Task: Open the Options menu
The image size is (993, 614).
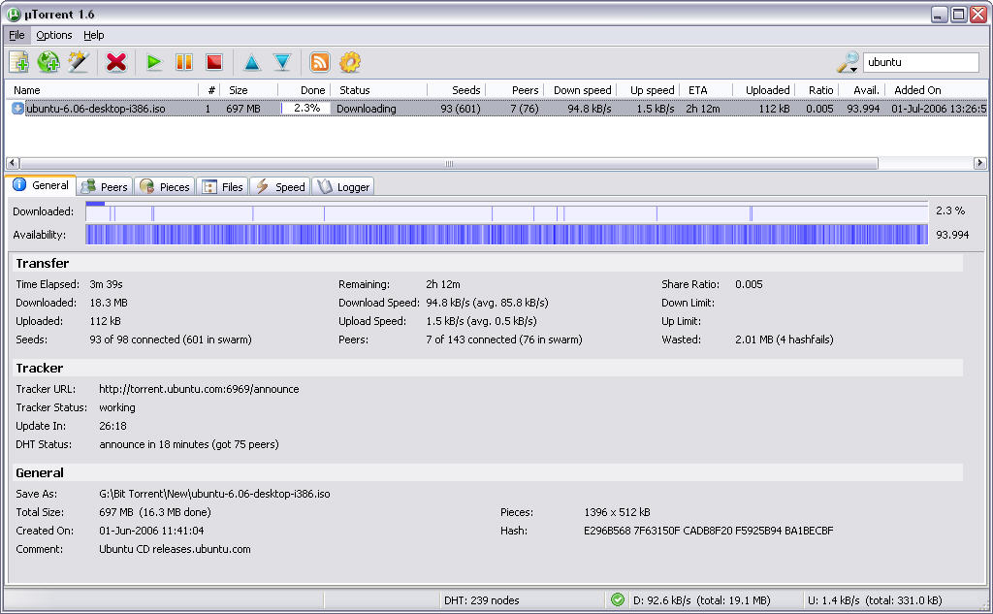Action: (x=54, y=35)
